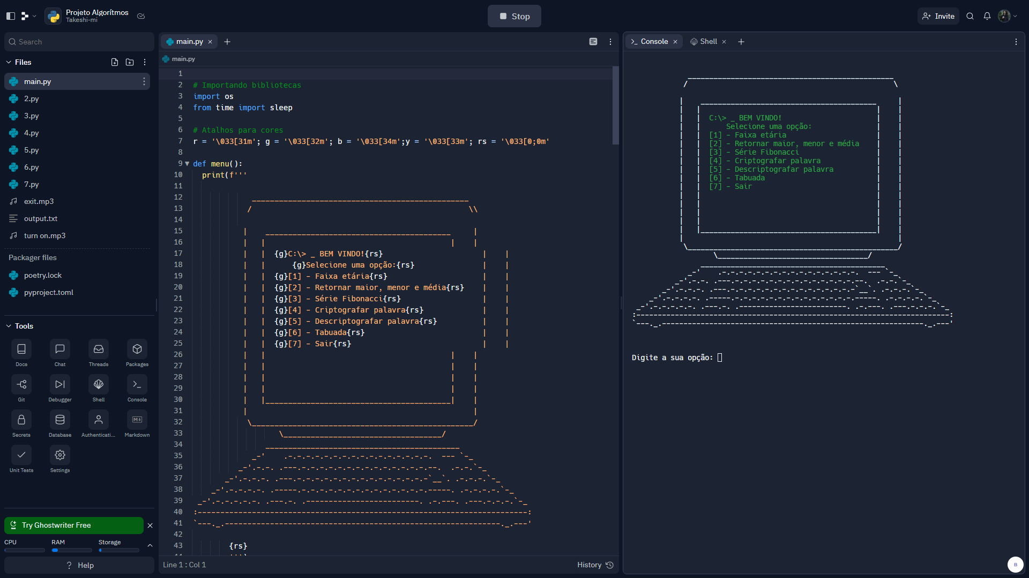
Task: Create a new file in Files panel
Action: pyautogui.click(x=114, y=62)
